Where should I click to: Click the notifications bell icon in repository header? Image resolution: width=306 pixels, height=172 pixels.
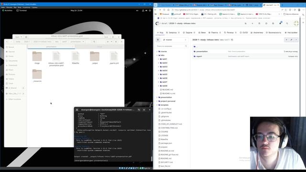click(x=280, y=23)
